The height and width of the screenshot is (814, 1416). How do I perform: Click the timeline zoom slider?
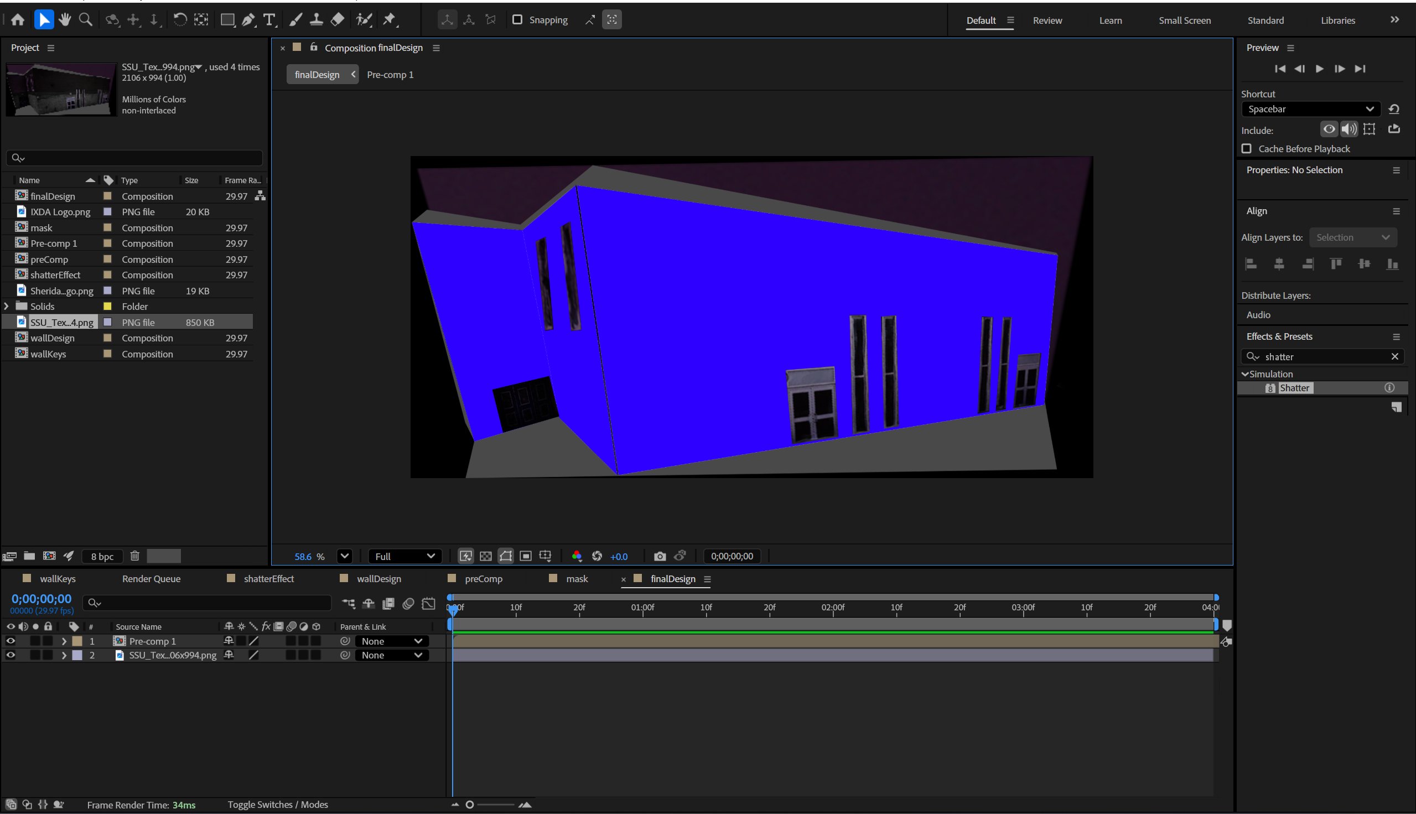[470, 805]
